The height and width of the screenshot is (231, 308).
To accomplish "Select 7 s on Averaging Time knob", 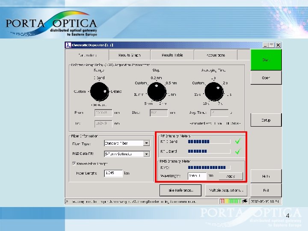I will click(220, 104).
